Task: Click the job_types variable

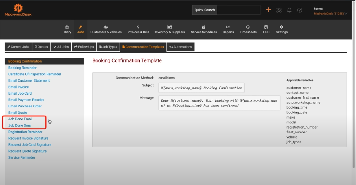Action: (294, 142)
